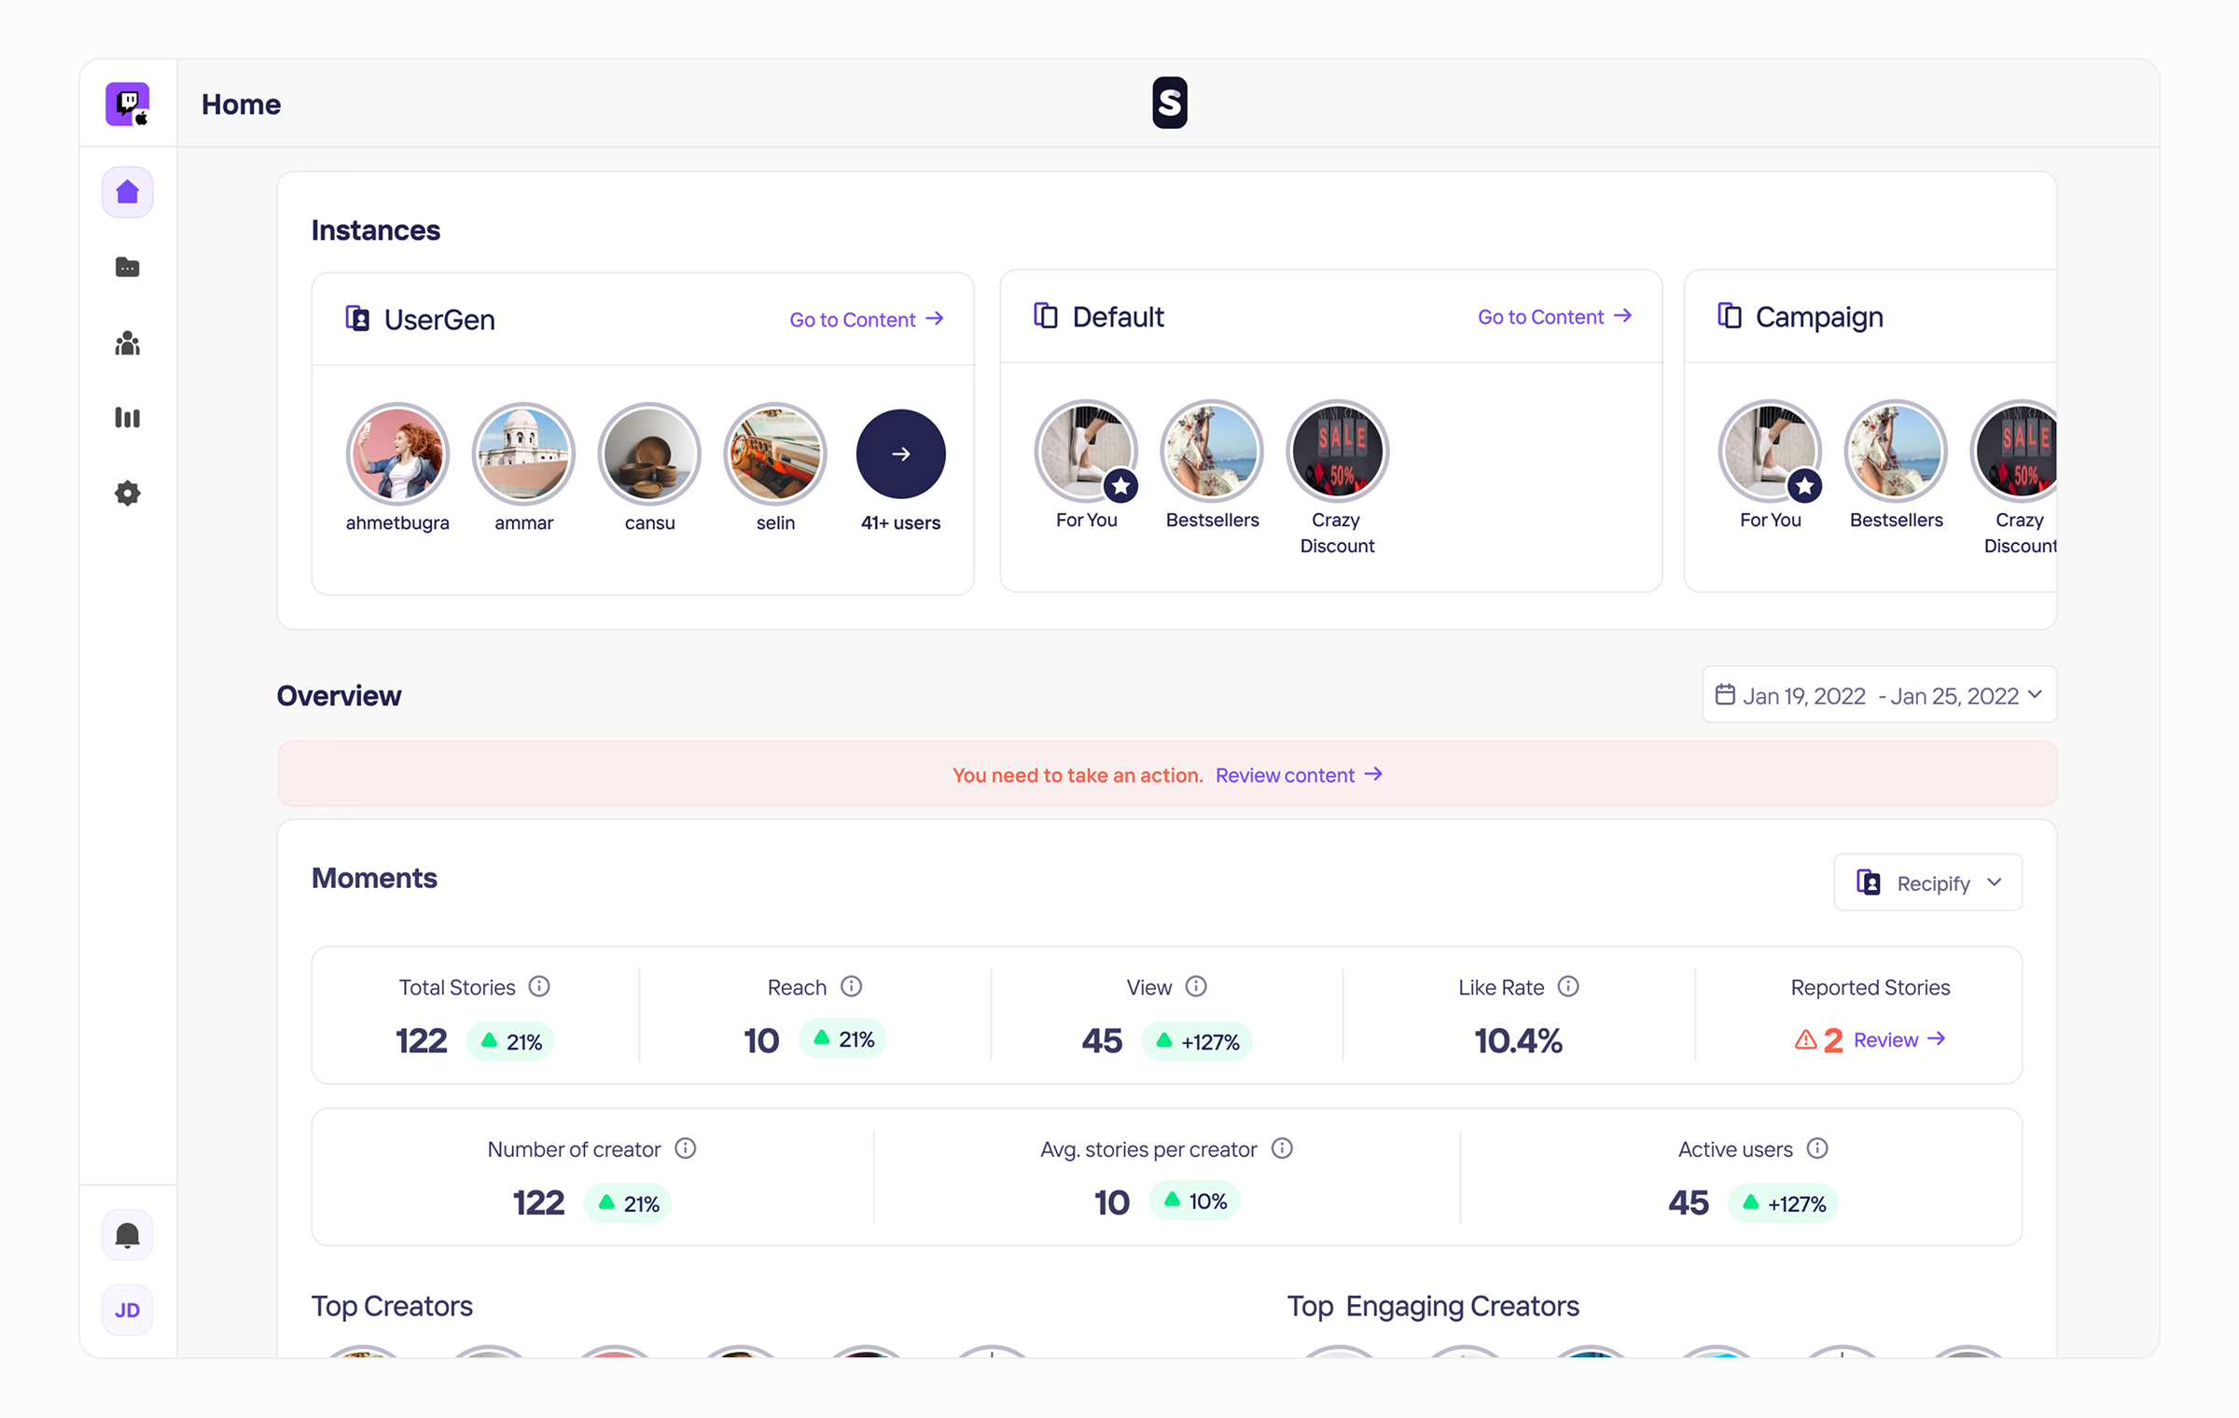Click the Review content link in alert
Screen dimensions: 2239x1418
click(1299, 775)
